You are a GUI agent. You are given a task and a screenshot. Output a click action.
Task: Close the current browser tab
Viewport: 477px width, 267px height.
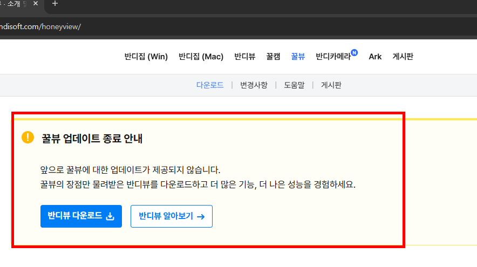click(36, 3)
